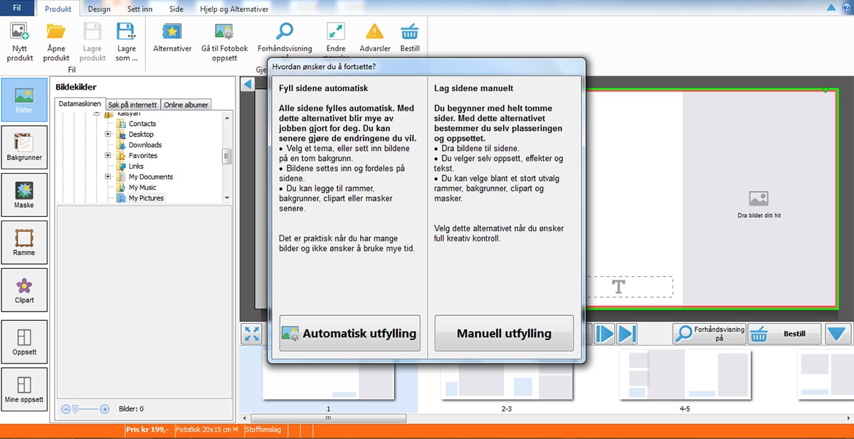Click the folder tree vertical scrollbar
The image size is (854, 439).
point(227,156)
